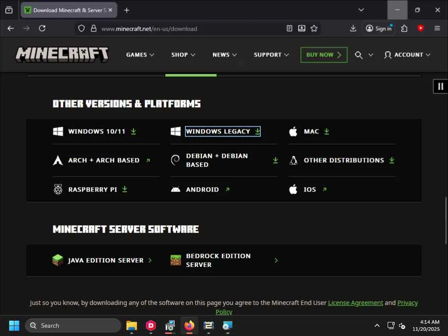The image size is (448, 336).
Task: Click the Linux penguin icon
Action: tap(293, 160)
